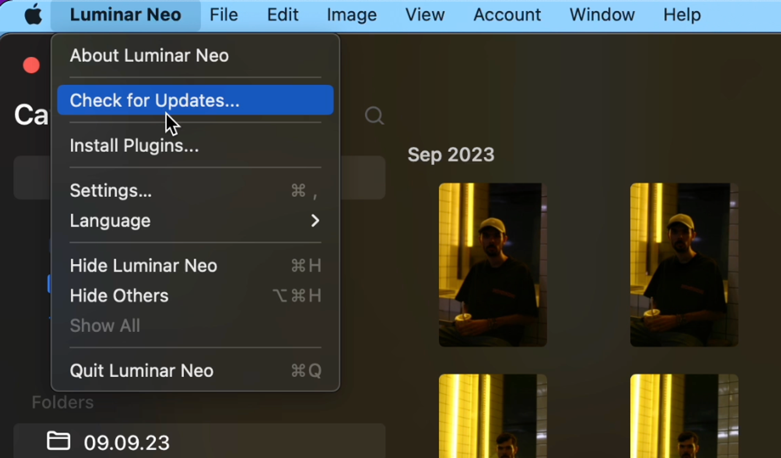
Task: Open the Edit menu
Action: pos(282,14)
